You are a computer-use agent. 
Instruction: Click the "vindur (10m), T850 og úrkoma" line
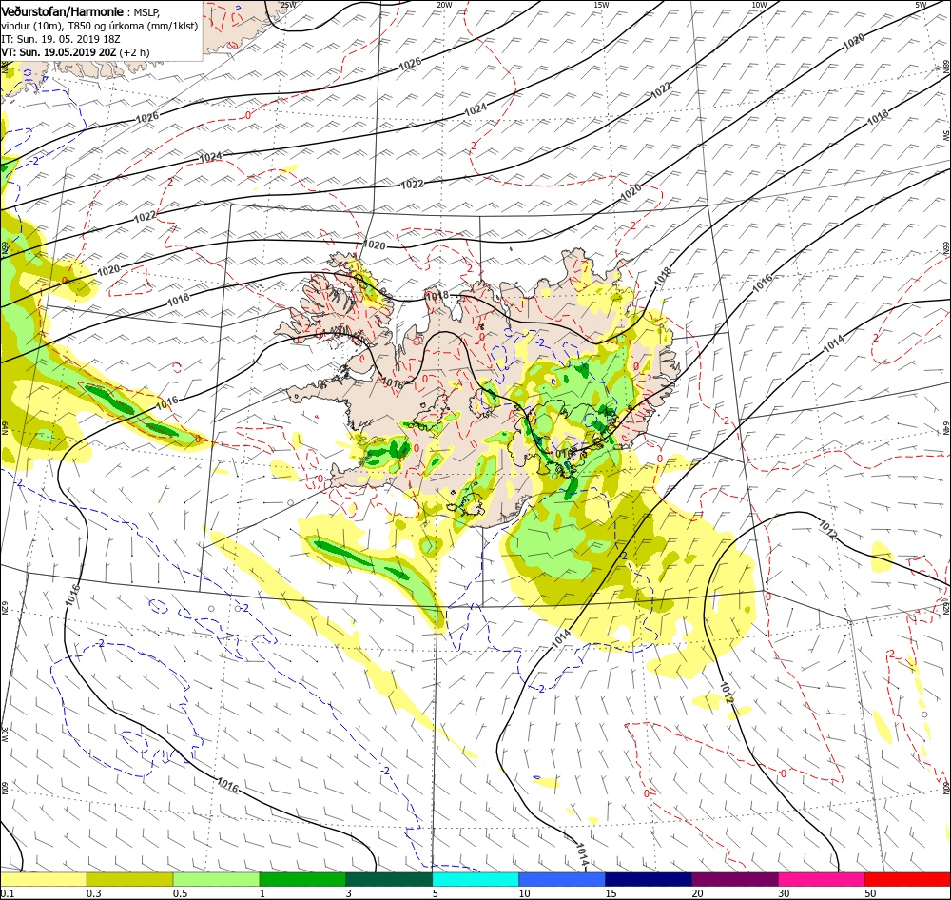click(x=100, y=26)
